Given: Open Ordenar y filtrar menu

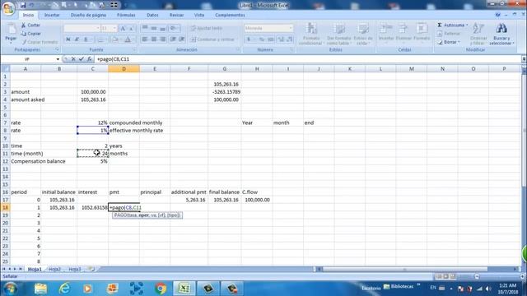Looking at the screenshot, I should (478, 34).
